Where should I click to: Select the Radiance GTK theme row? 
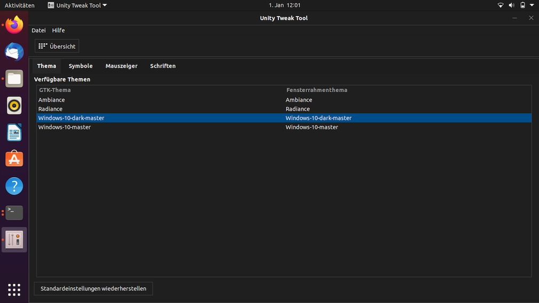point(51,109)
